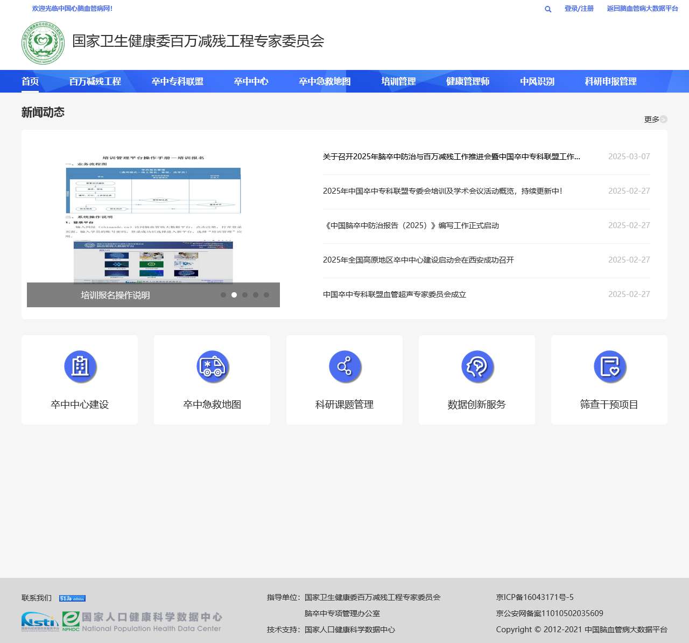Click 联系我们 in footer
This screenshot has height=643, width=689.
pos(37,598)
